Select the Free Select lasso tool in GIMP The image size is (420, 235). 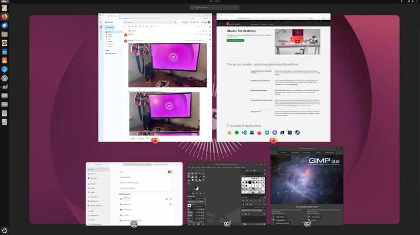(196, 173)
